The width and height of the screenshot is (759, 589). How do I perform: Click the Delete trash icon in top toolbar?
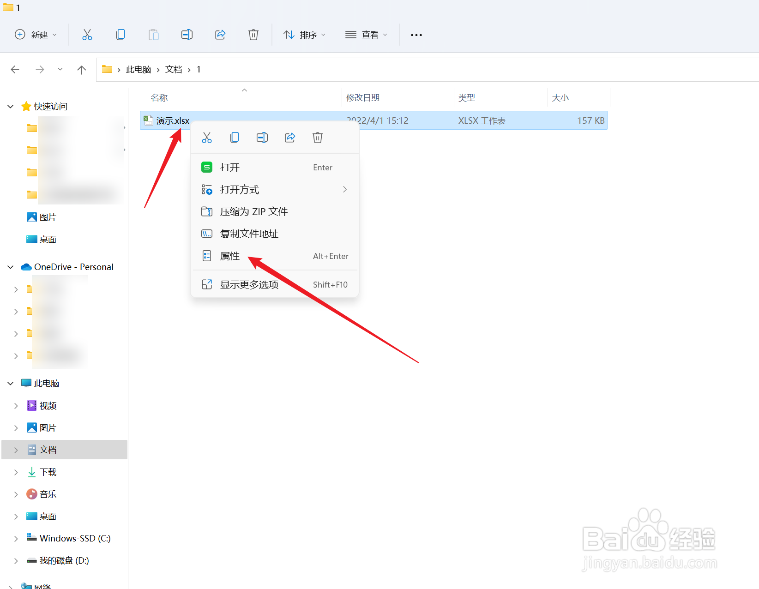tap(253, 35)
